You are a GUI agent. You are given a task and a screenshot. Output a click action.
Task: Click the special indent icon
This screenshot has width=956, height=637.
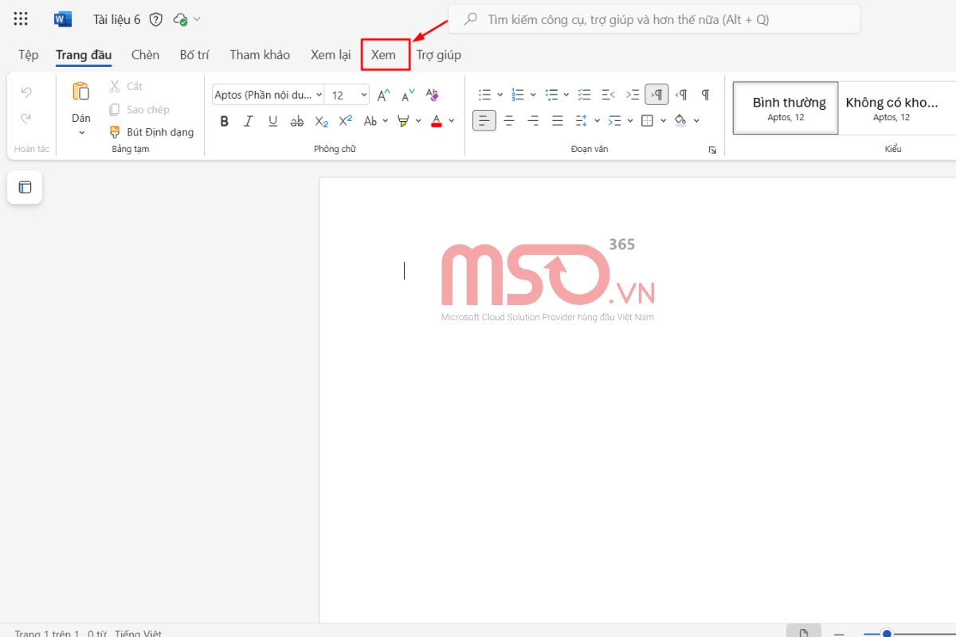(613, 121)
